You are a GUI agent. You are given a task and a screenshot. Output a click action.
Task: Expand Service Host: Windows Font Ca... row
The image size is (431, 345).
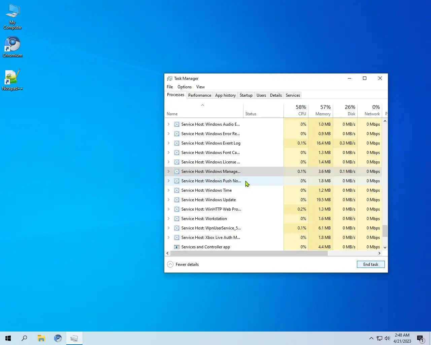point(169,153)
